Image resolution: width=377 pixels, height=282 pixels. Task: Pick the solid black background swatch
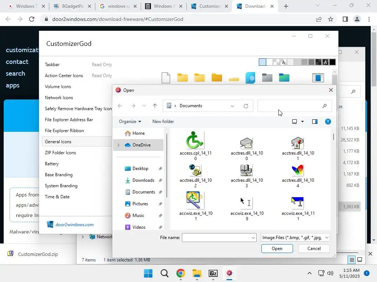(332, 62)
